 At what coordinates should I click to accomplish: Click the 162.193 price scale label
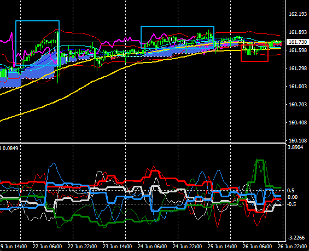coord(298,14)
